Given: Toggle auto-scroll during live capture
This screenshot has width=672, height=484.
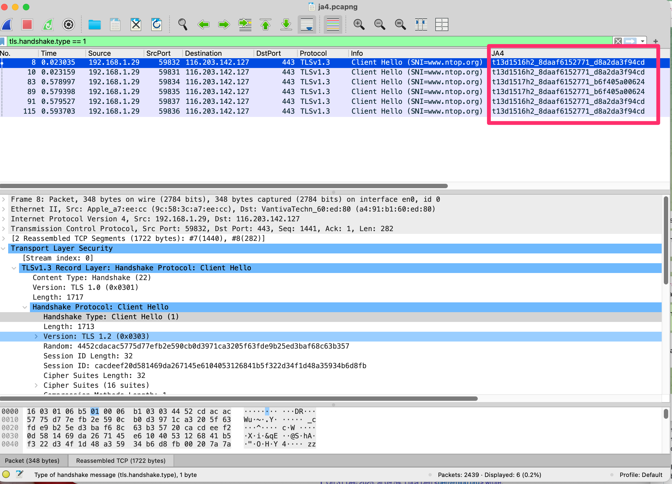Looking at the screenshot, I should [x=307, y=24].
